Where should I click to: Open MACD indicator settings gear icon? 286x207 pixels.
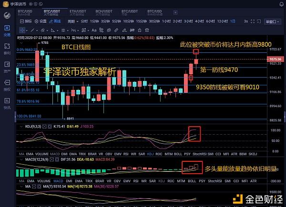coord(52,160)
